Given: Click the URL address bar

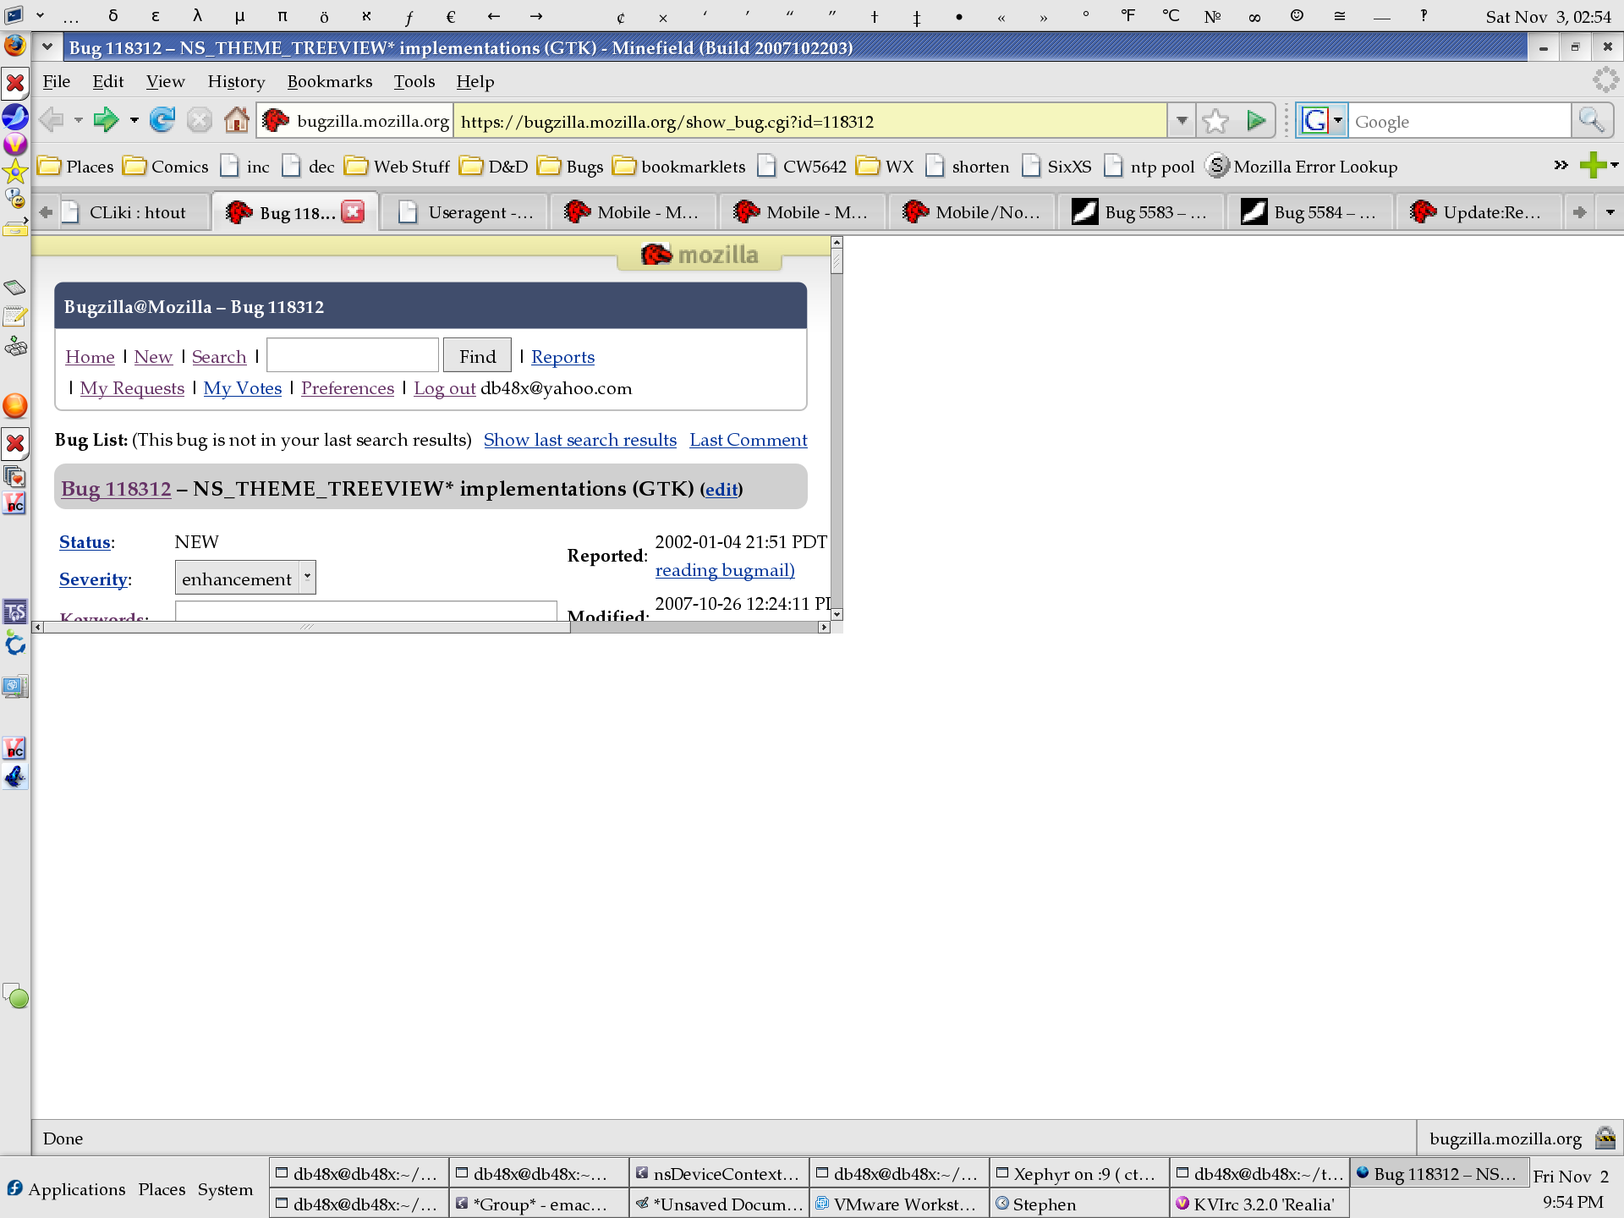Looking at the screenshot, I should pos(810,121).
